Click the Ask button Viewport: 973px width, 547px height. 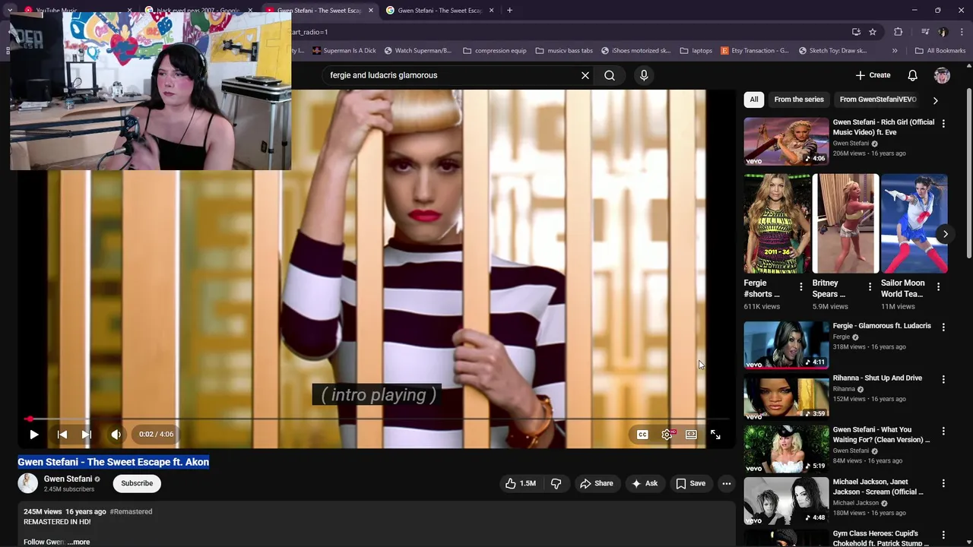point(645,483)
